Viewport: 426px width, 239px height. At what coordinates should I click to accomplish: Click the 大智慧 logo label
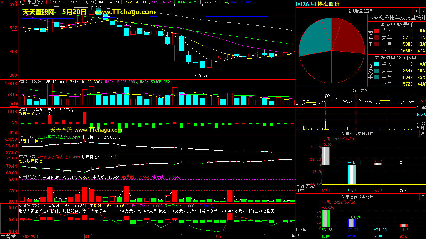[8, 236]
